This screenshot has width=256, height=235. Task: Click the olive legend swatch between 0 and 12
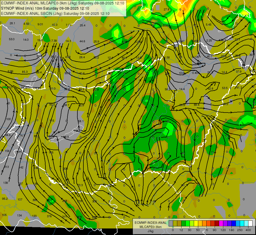pyautogui.click(x=175, y=223)
